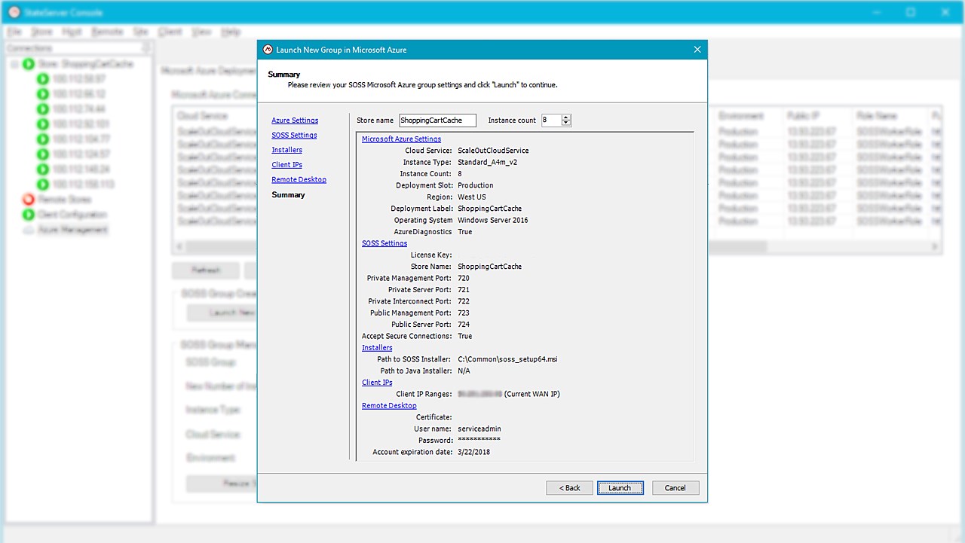
Task: Click the bold Summary step label
Action: coord(288,195)
